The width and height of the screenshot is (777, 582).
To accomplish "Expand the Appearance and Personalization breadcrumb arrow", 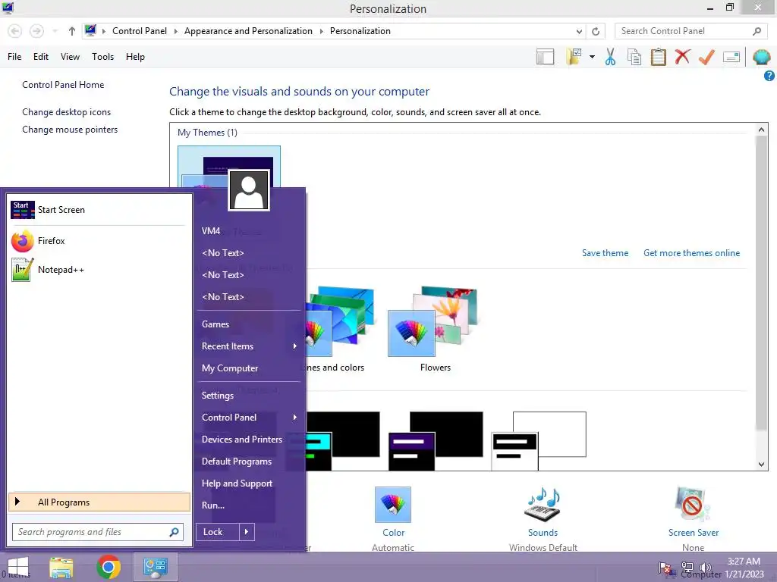I will 321,31.
